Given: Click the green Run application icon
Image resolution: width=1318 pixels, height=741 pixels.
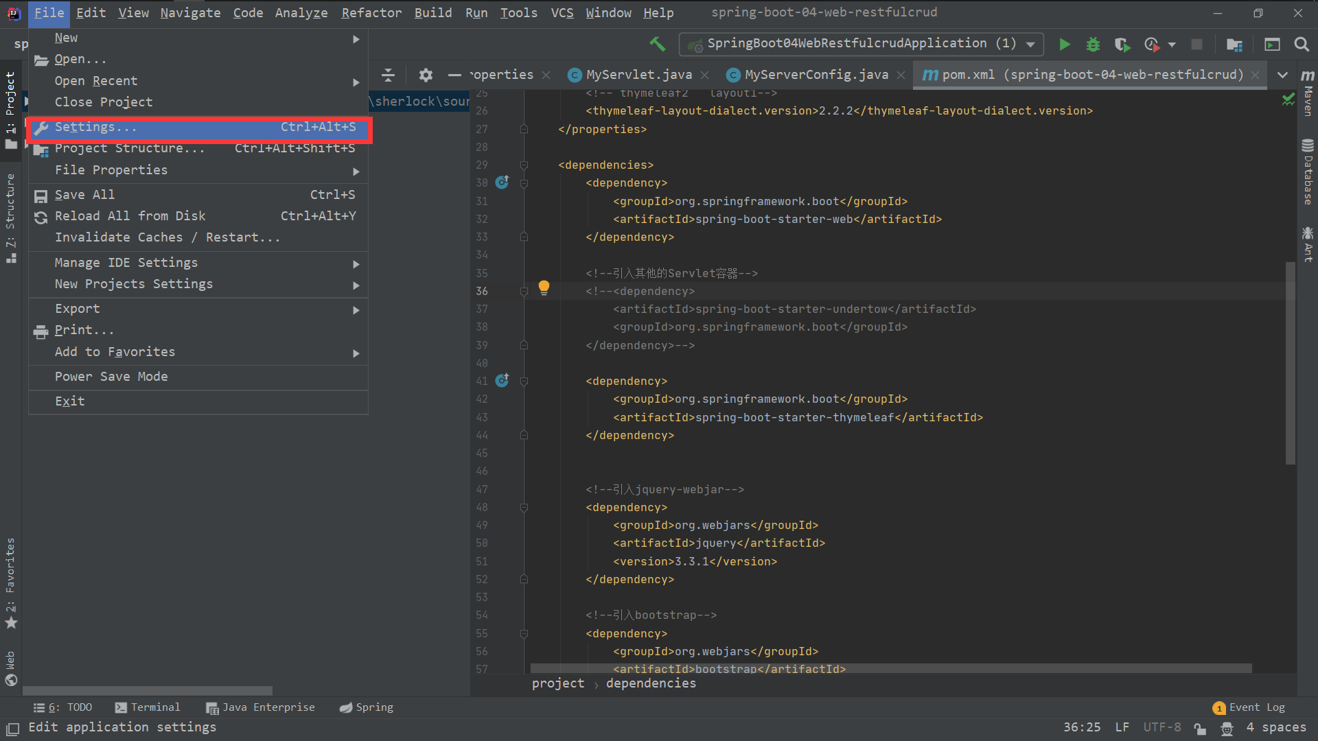Looking at the screenshot, I should tap(1064, 45).
